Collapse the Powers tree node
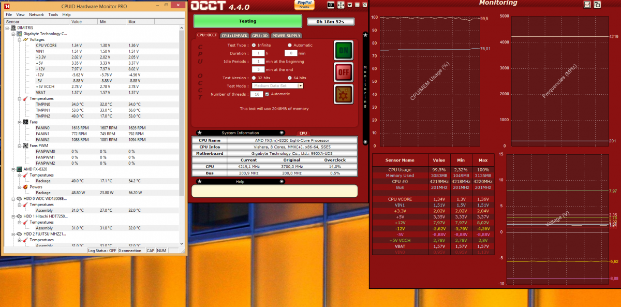The image size is (621, 307). point(19,186)
